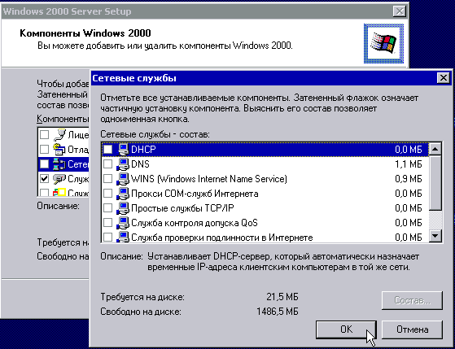This screenshot has width=455, height=349.
Task: Click the DNS computer icon
Action: coord(123,164)
